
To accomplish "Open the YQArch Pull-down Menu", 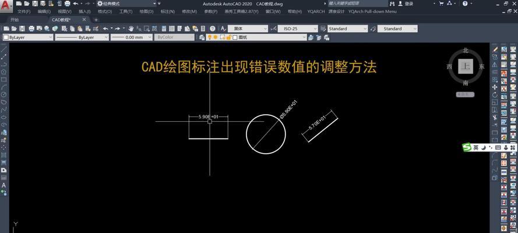I will tap(372, 12).
